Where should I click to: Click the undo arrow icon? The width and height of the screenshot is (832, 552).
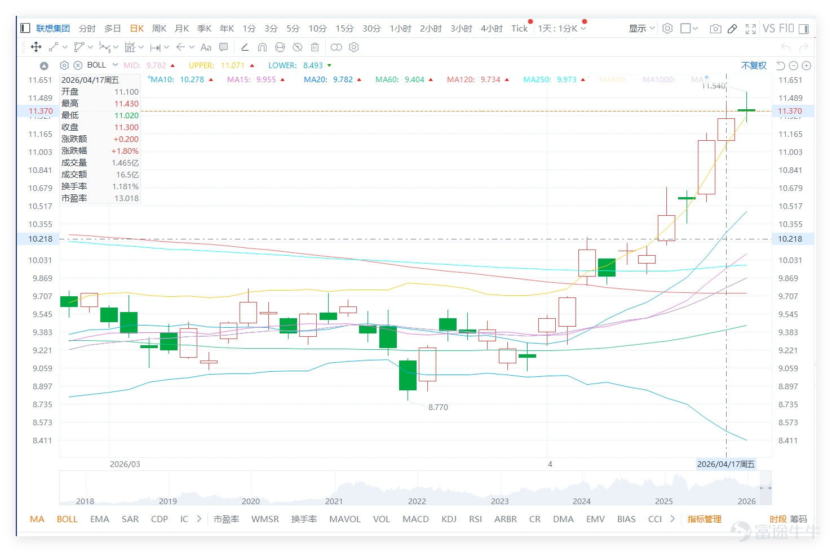(786, 47)
